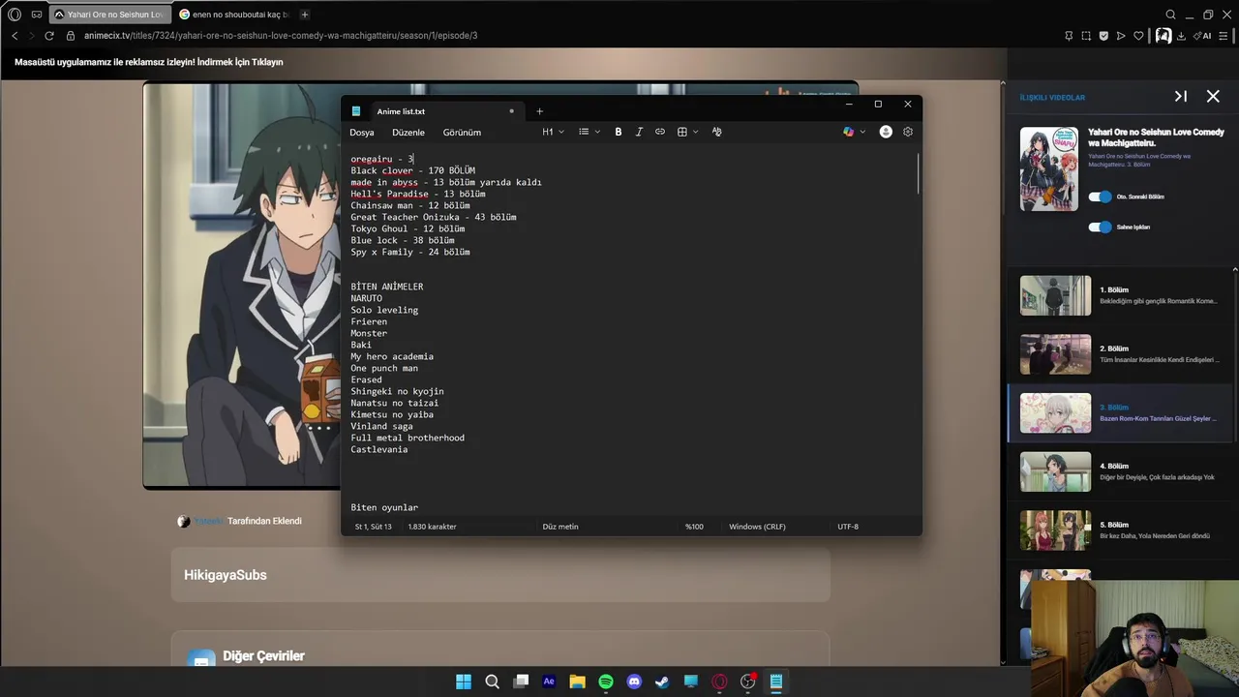This screenshot has height=697, width=1239.
Task: Open File Explorer from taskbar
Action: click(x=577, y=682)
